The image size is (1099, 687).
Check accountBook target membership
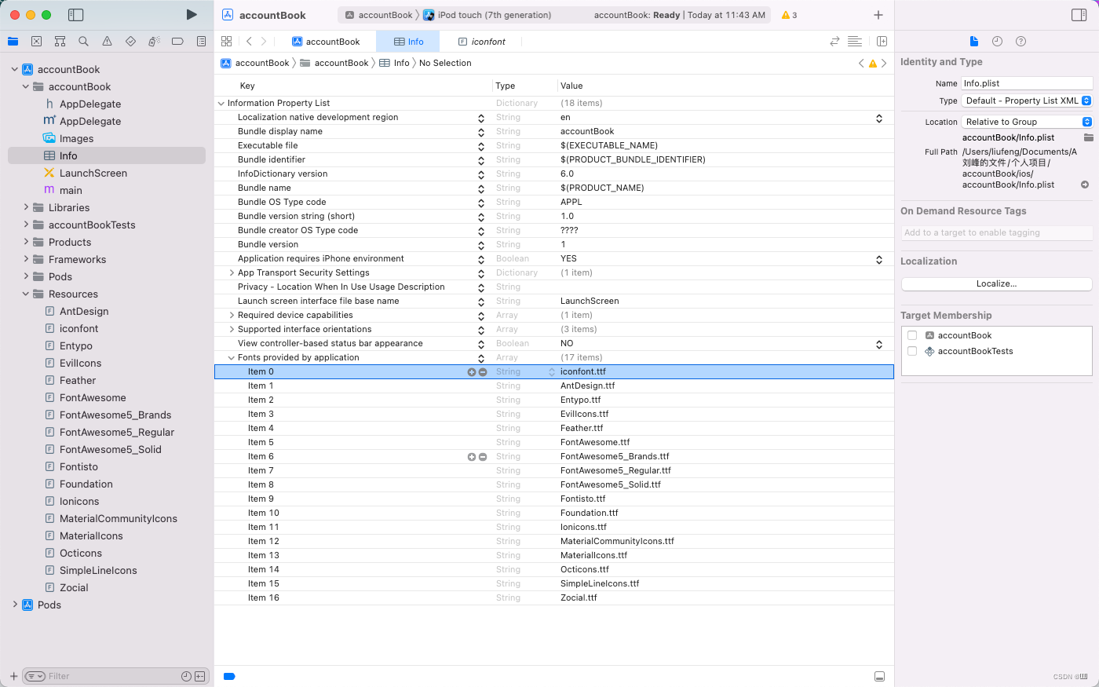tap(912, 335)
